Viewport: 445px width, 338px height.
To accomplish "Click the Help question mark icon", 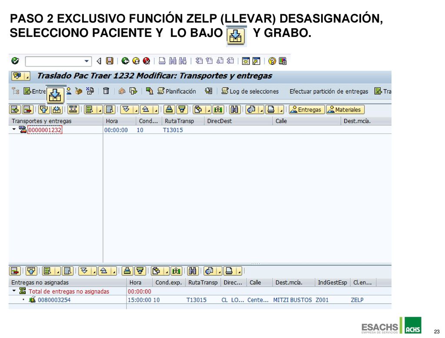I will [272, 61].
